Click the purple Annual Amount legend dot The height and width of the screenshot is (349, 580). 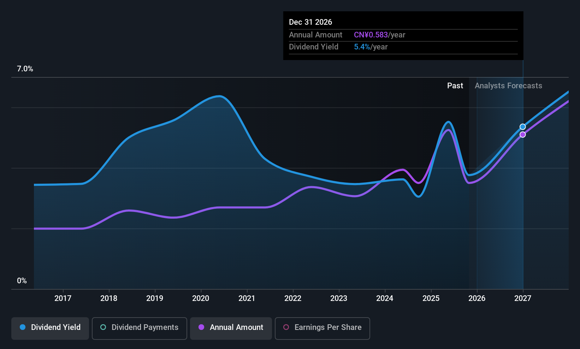(201, 327)
